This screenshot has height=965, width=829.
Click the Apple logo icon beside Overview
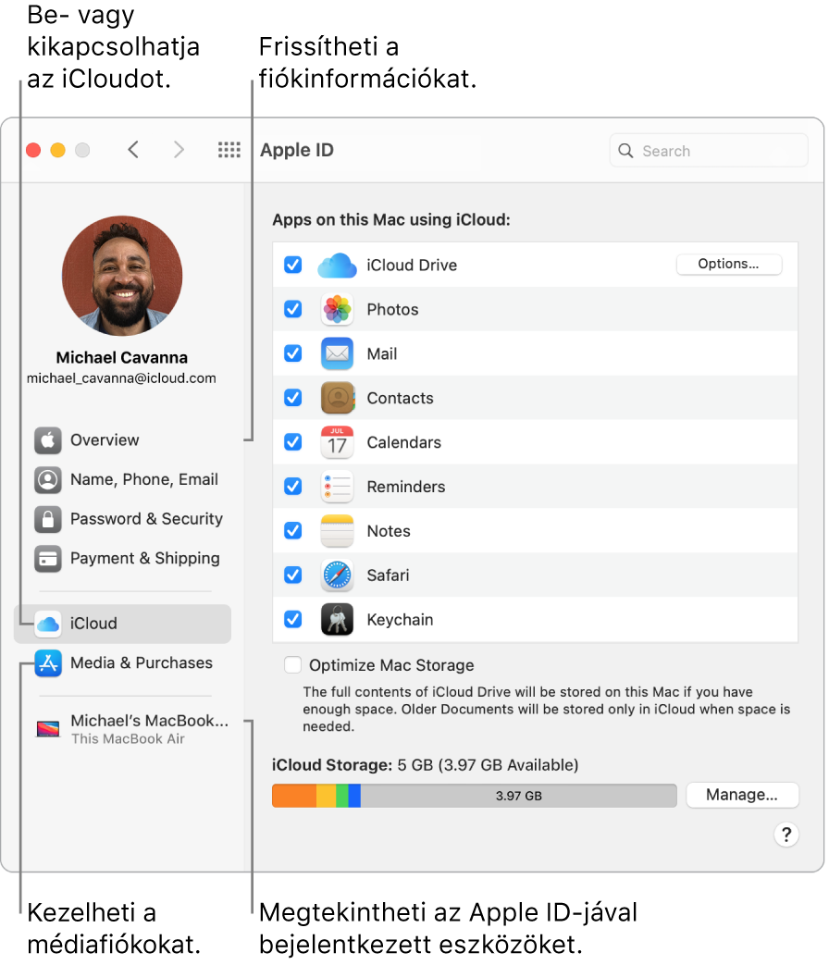(48, 440)
